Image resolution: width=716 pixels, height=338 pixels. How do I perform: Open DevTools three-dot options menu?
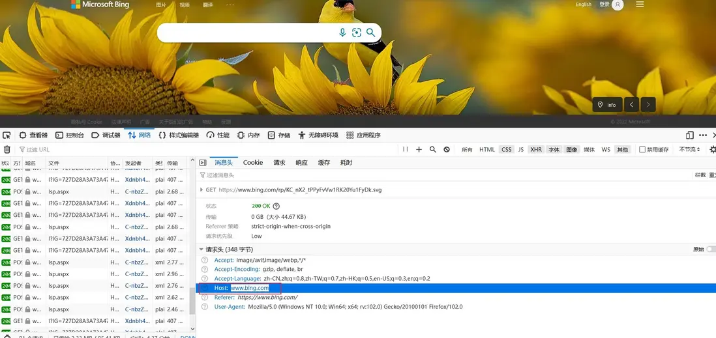pos(703,135)
